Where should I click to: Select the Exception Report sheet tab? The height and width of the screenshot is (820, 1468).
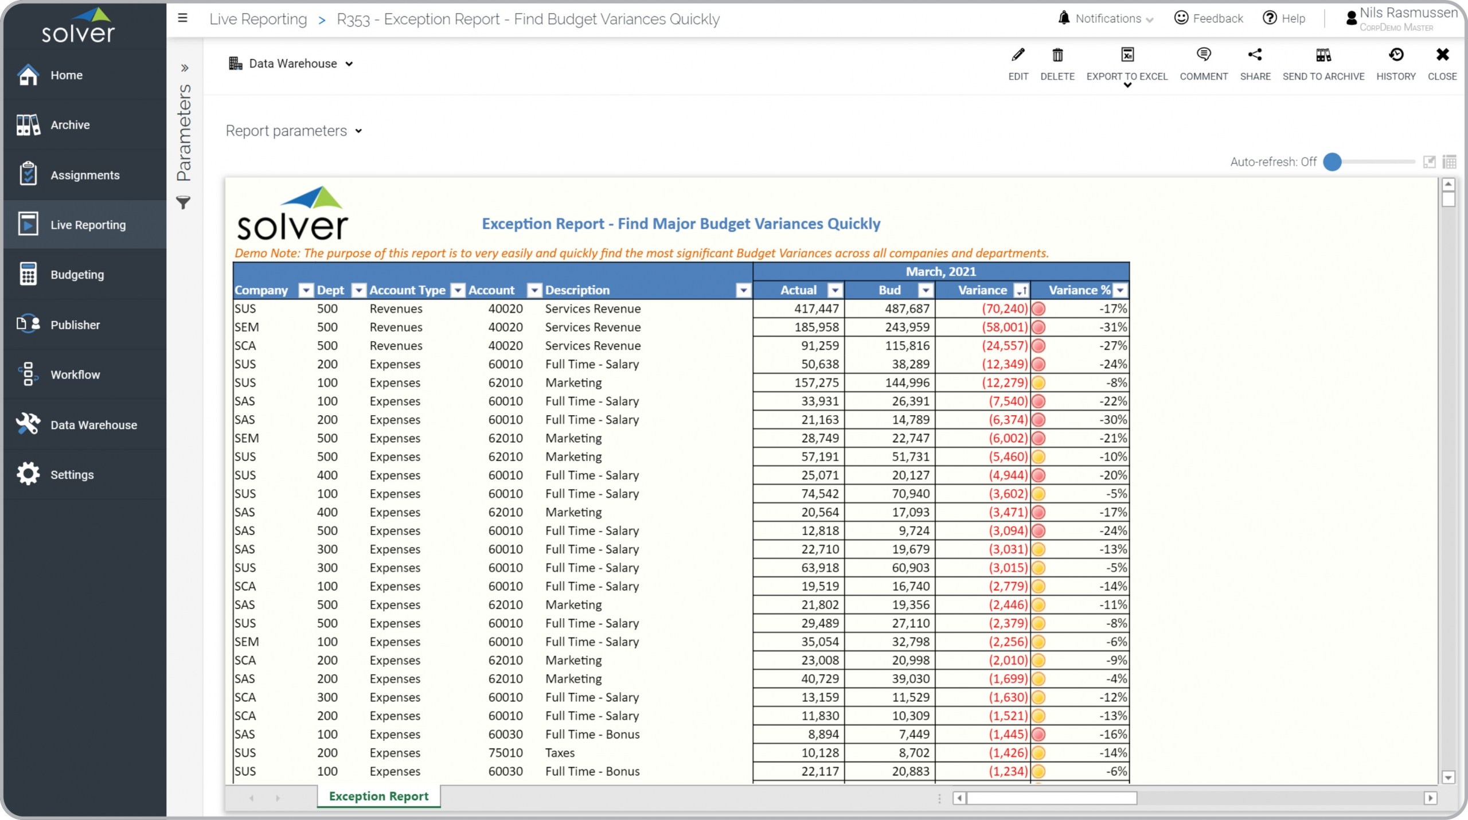(x=378, y=796)
